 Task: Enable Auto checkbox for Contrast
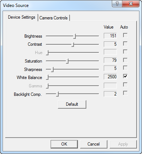coord(125,44)
